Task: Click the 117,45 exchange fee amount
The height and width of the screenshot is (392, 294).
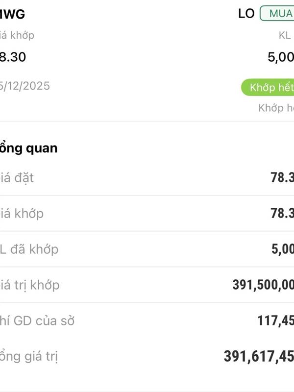Action: tap(275, 321)
